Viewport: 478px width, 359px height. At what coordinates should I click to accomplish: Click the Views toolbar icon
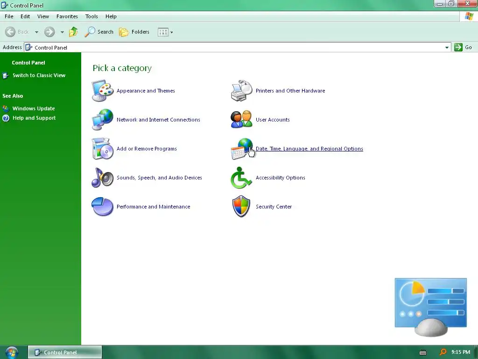click(163, 32)
